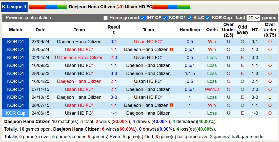The width and height of the screenshot is (279, 142).
Task: Click the 20.00% win percentage
Action: (x=121, y=122)
